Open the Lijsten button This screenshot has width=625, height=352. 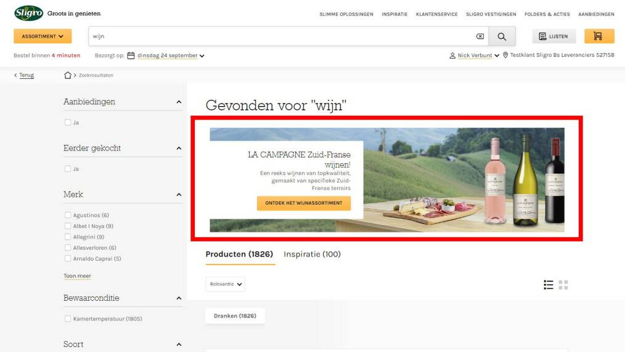(554, 36)
